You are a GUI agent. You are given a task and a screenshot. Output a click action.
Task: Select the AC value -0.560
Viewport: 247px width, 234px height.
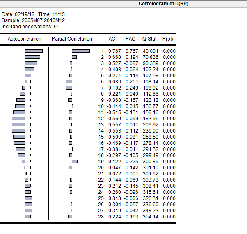coord(114,119)
